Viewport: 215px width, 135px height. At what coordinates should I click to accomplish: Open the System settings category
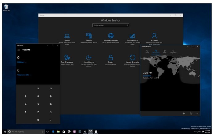[67, 39]
